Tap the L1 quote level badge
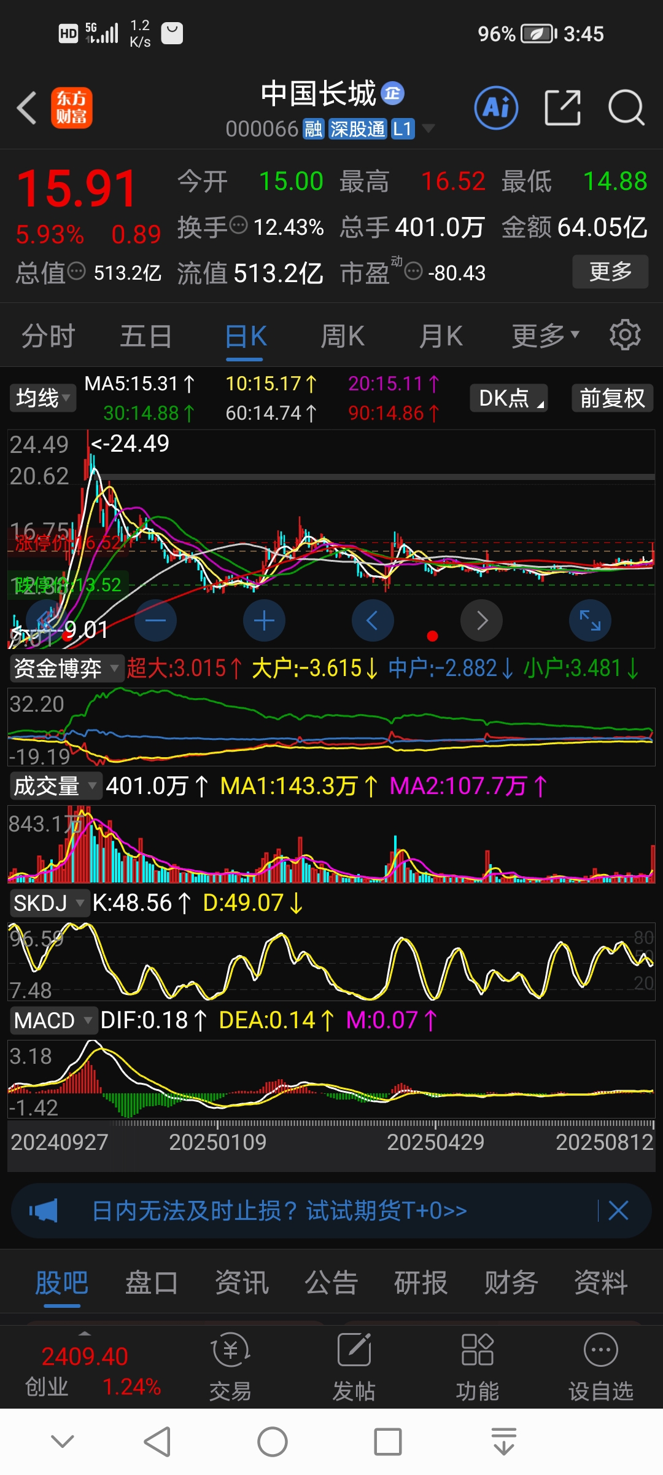 coord(403,129)
